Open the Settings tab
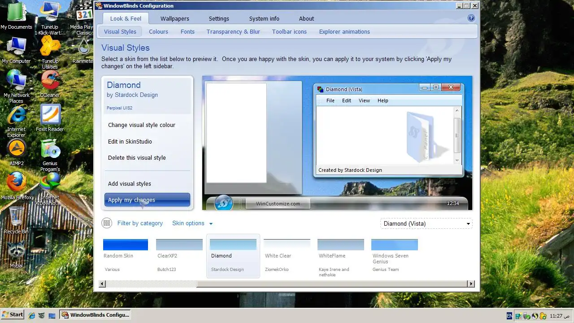Image resolution: width=574 pixels, height=323 pixels. pos(219,18)
